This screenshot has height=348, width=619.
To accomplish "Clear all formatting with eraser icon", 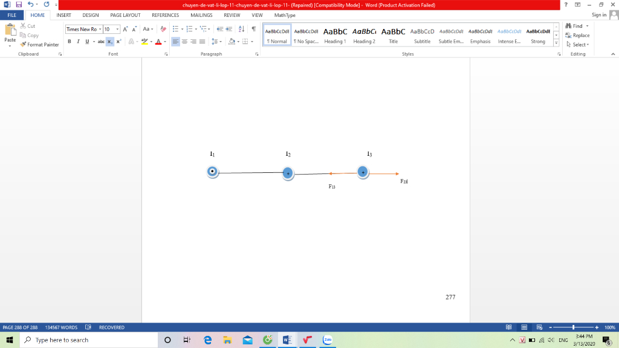I will point(163,29).
